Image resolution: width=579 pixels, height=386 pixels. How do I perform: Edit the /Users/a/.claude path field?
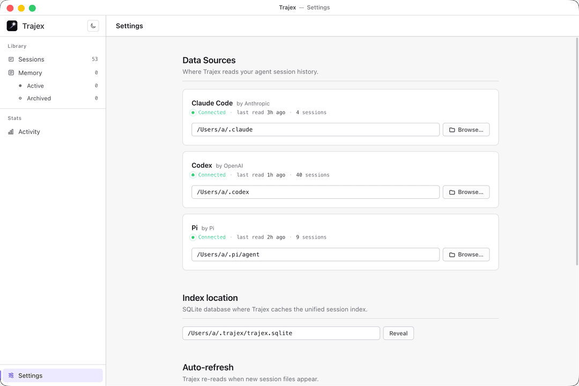tap(315, 130)
